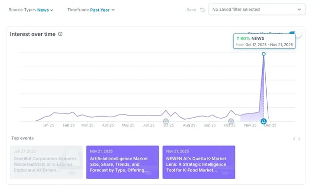The image size is (313, 191).
Task: Click the 90% NEWS tooltip
Action: [264, 41]
